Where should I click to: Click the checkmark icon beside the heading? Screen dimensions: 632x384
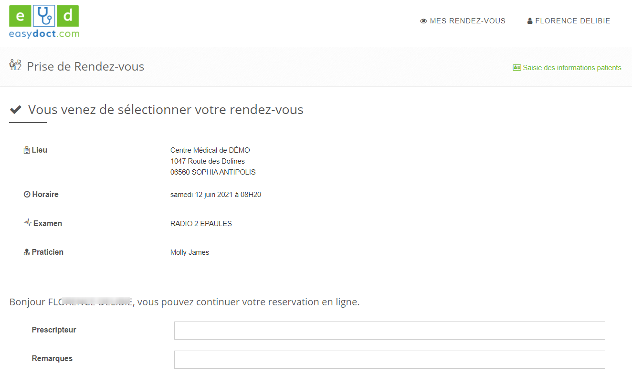coord(16,110)
